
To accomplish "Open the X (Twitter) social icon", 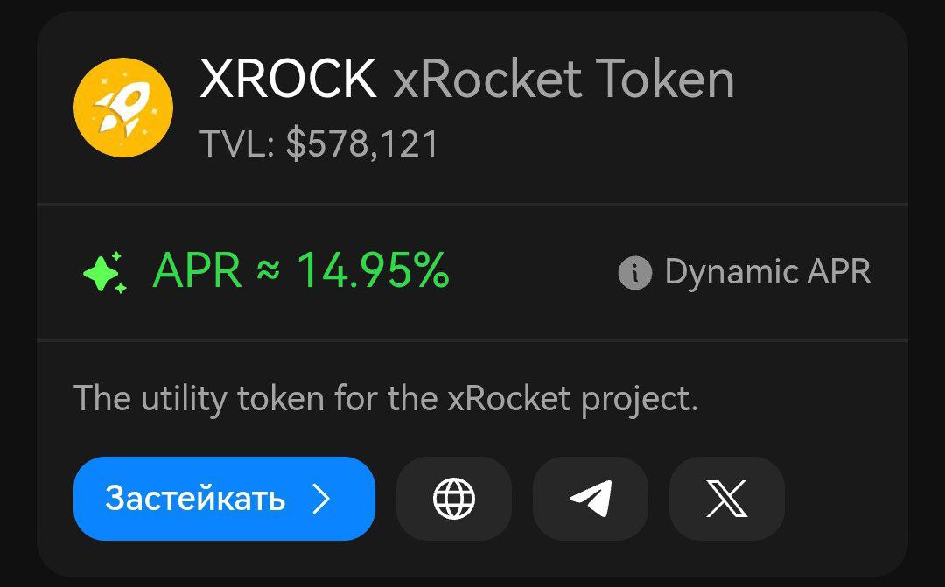I will point(727,499).
